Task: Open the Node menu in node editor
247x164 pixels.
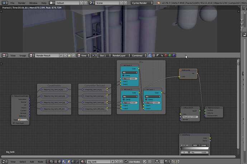Action: (40, 161)
